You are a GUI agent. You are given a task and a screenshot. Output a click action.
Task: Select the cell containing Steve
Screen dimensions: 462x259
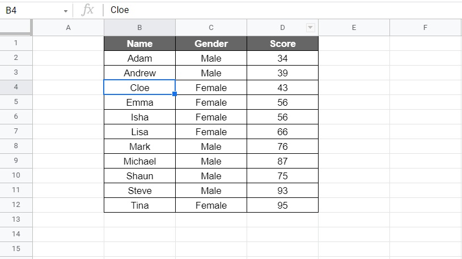[139, 191]
